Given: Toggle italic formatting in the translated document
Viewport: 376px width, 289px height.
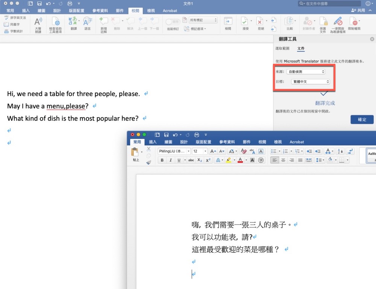Looking at the screenshot, I should [171, 160].
